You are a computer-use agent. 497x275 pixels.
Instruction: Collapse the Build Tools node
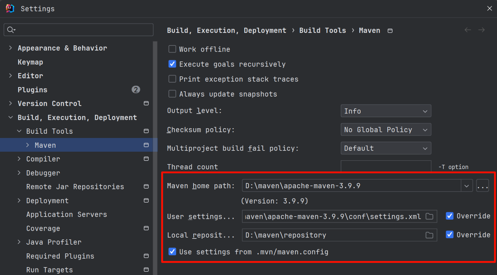tap(19, 131)
